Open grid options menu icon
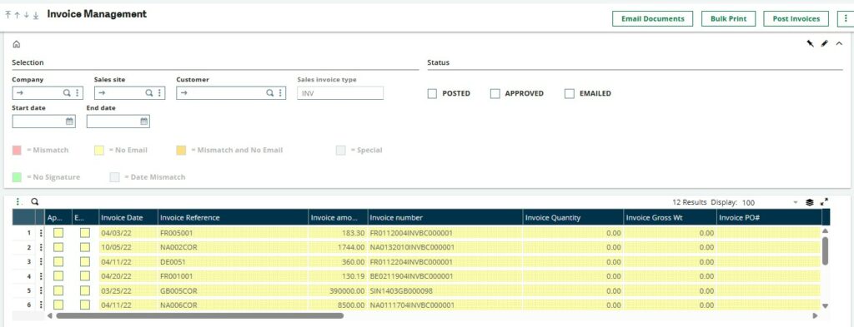This screenshot has height=327, width=854. point(18,201)
